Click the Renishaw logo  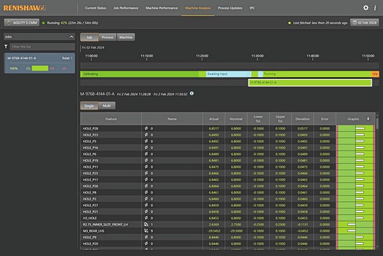(24, 8)
